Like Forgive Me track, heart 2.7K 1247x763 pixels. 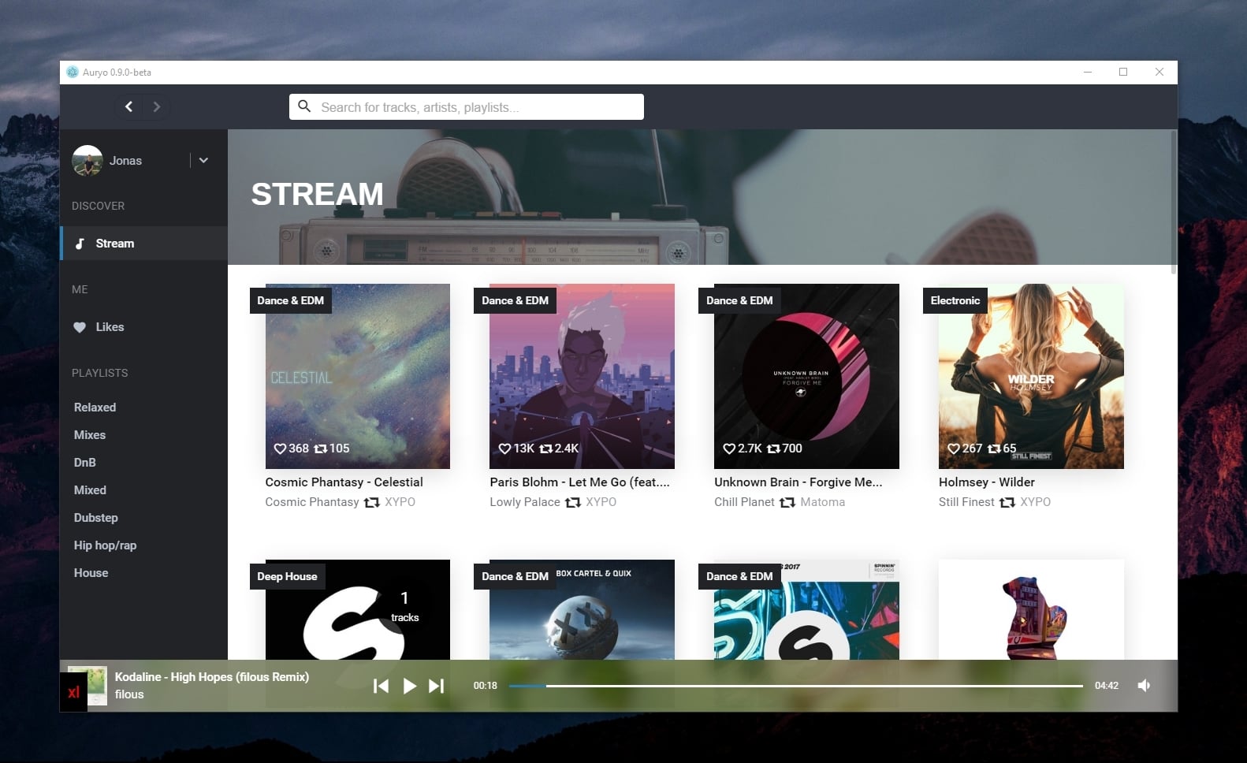pyautogui.click(x=729, y=448)
